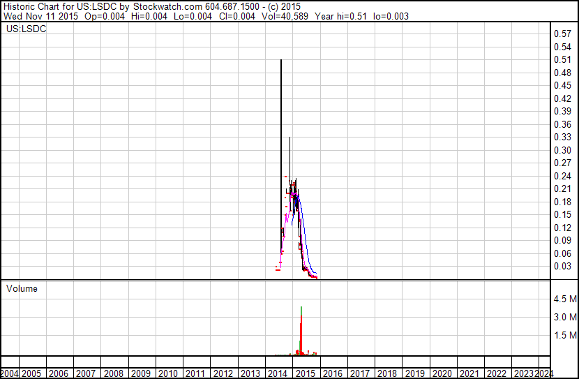Click the 2022 year label on the time axis
The width and height of the screenshot is (579, 379).
(497, 373)
